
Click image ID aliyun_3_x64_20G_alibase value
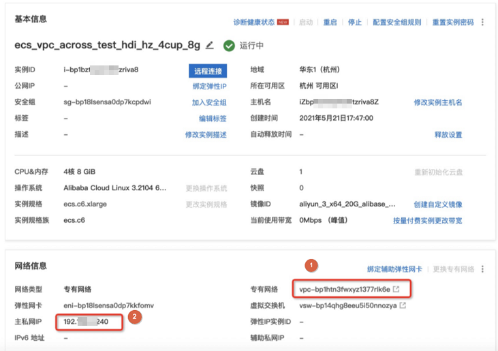(x=347, y=204)
